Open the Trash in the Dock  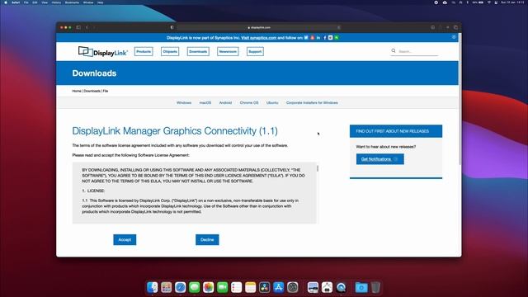point(375,287)
